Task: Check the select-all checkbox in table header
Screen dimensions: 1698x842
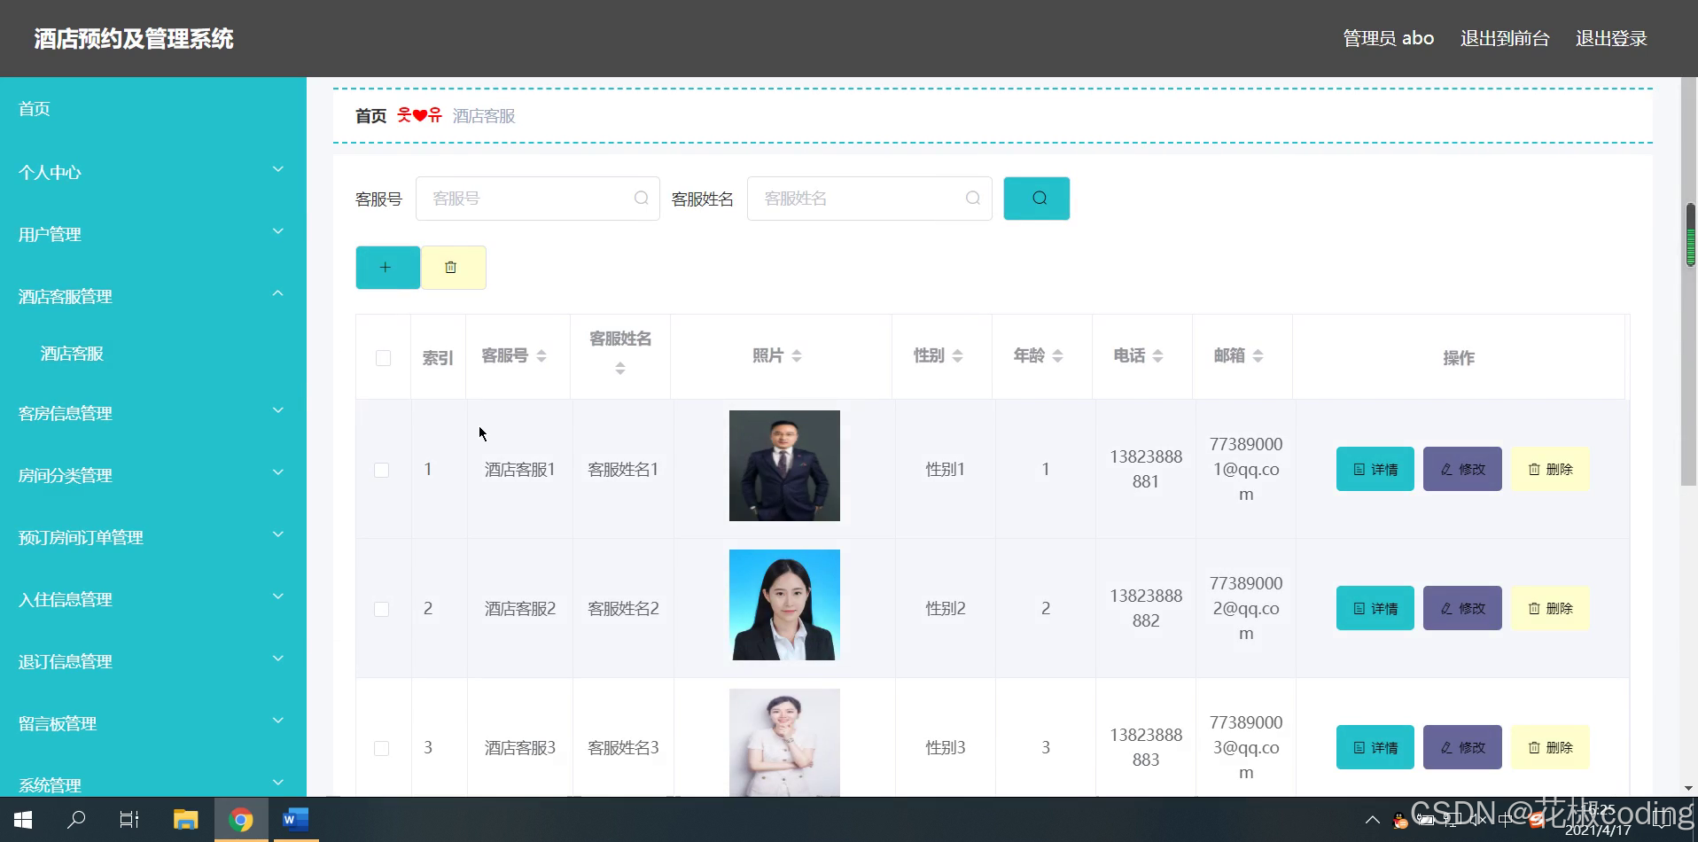Action: coord(382,358)
